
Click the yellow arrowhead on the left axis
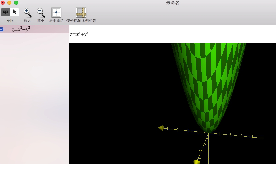[x=161, y=128]
